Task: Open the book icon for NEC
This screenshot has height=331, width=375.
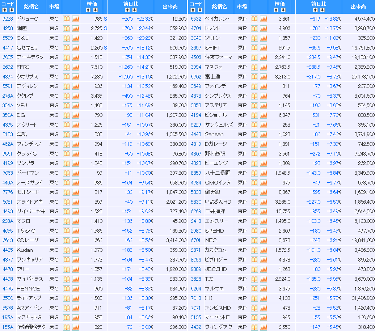Action: 254,241
